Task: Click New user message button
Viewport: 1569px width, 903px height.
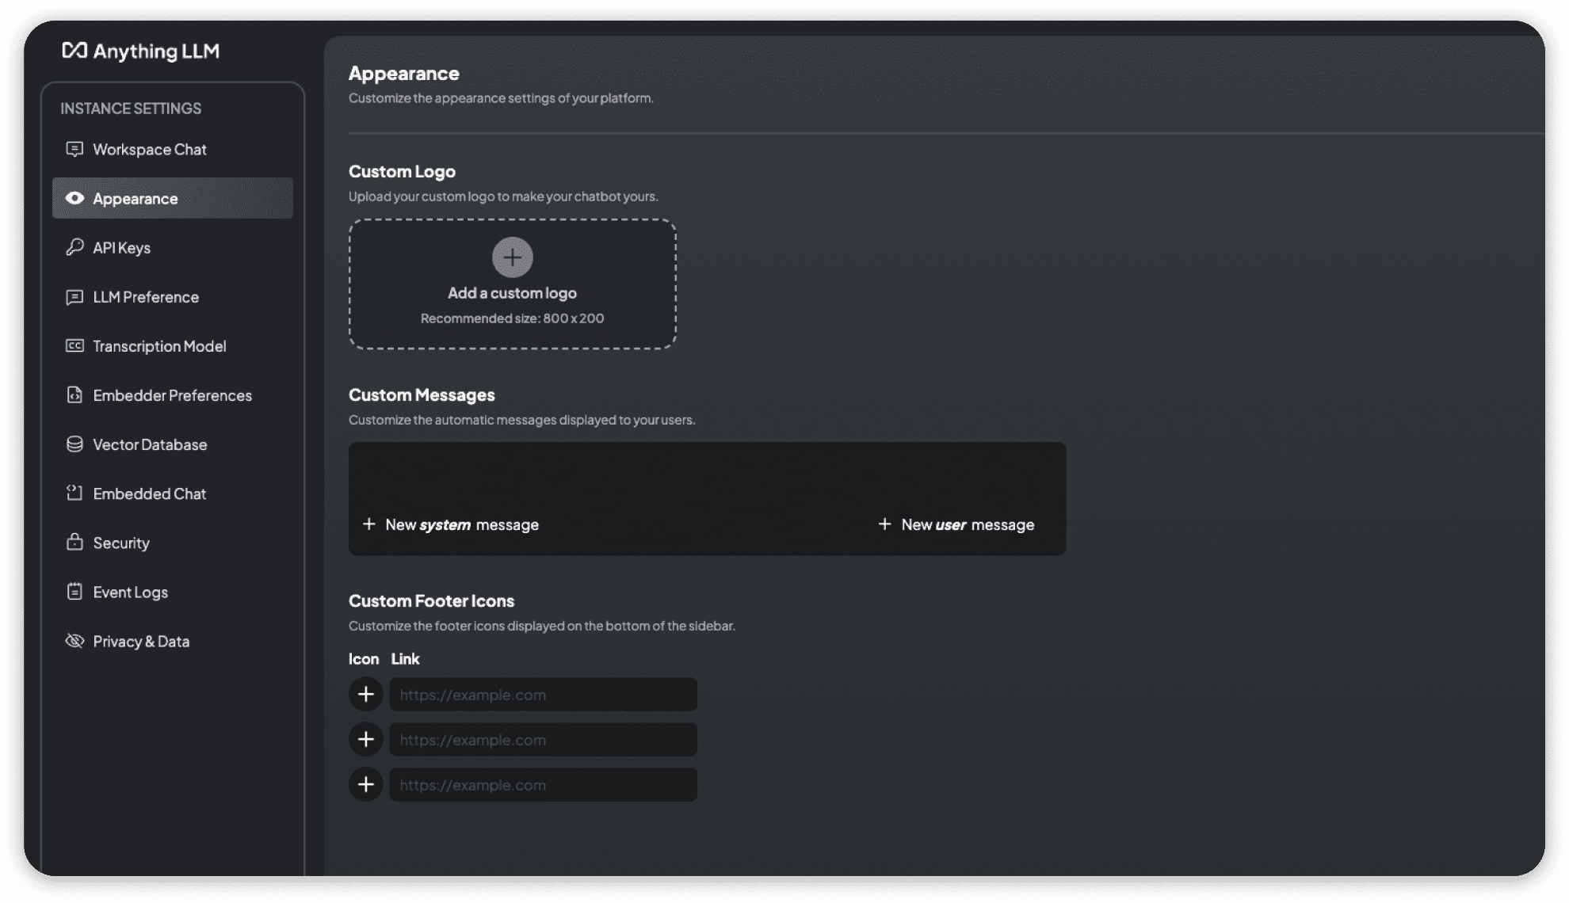Action: pos(955,524)
